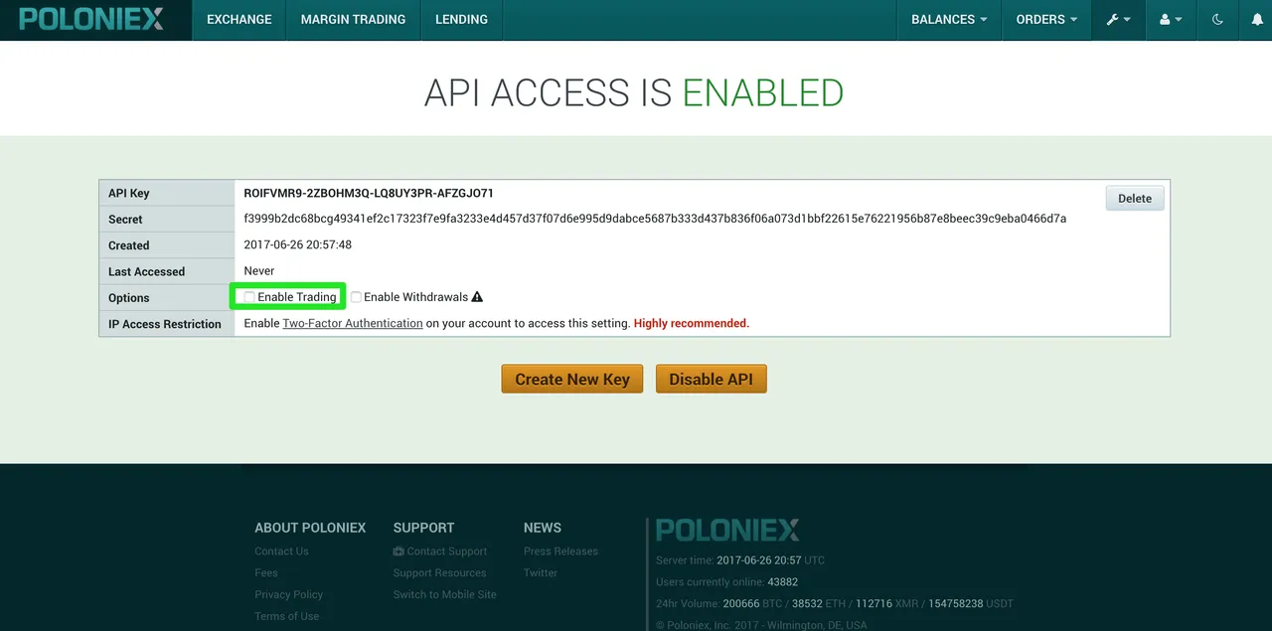
Task: Click the Created date 2017-06-26 20:57:48
Action: tap(297, 244)
